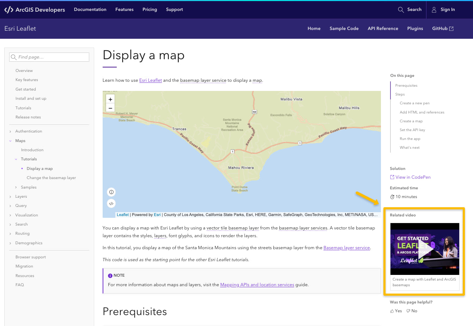Jump to Add HTML and references section
The height and width of the screenshot is (326, 473).
coord(422,112)
